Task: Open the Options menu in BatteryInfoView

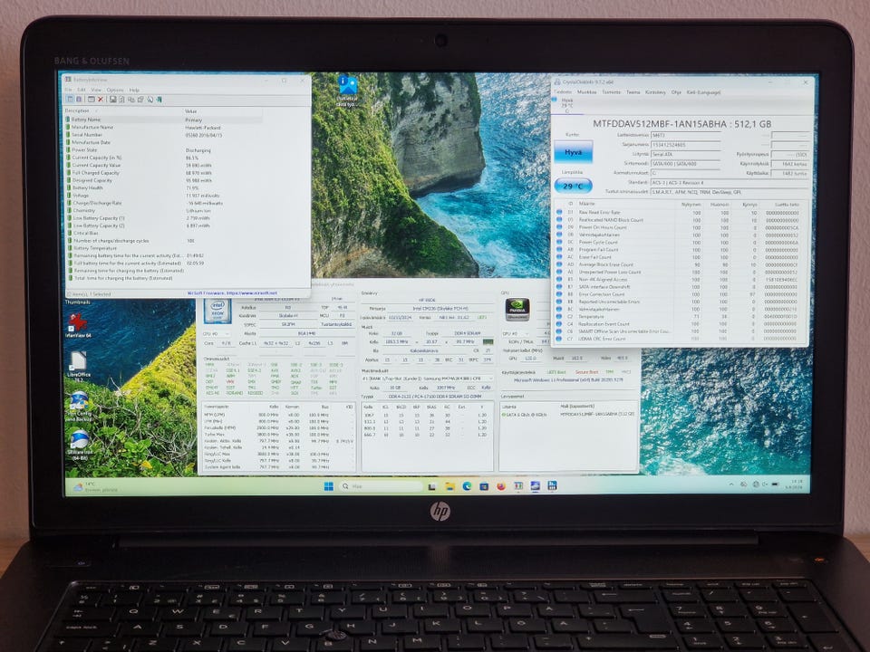Action: [x=115, y=90]
